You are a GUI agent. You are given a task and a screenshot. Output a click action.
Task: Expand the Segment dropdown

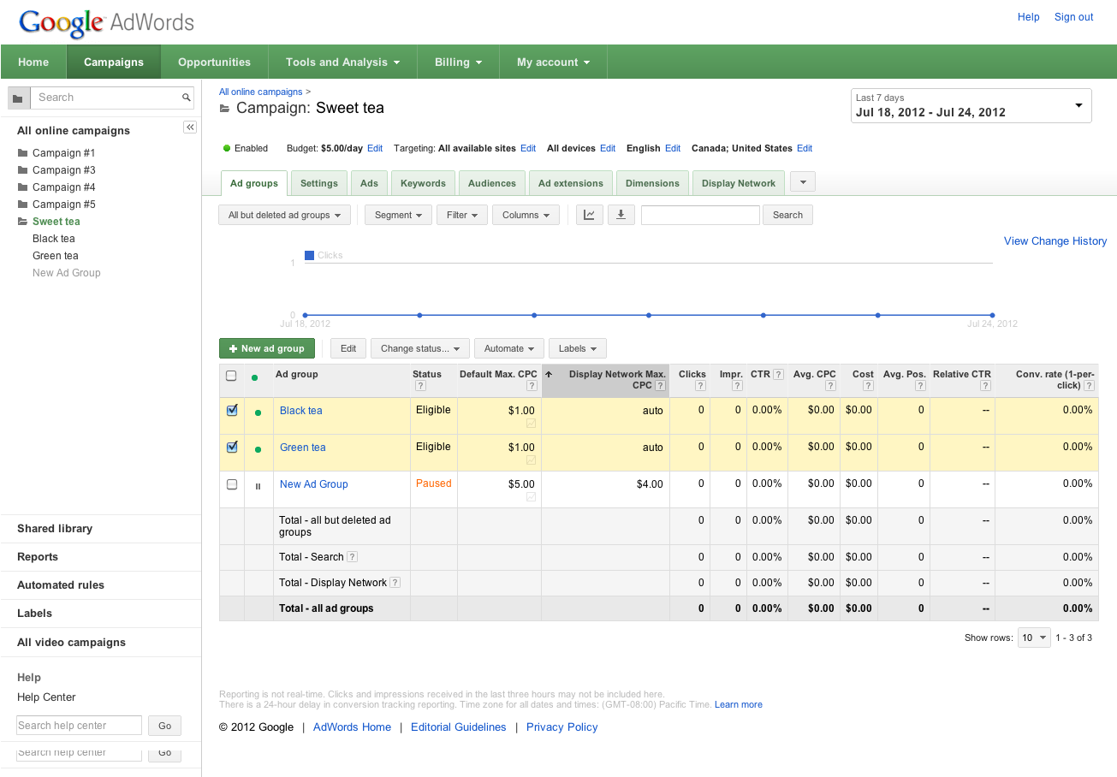[x=399, y=215]
